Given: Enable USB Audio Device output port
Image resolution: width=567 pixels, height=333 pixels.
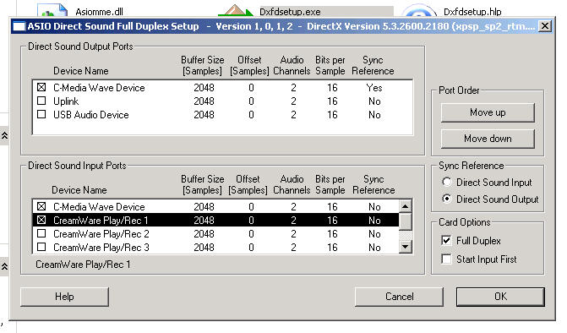Looking at the screenshot, I should pos(41,114).
